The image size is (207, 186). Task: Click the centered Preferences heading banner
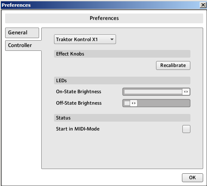pyautogui.click(x=104, y=18)
